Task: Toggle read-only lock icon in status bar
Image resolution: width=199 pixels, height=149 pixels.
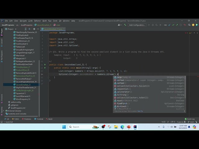Action: [197, 122]
